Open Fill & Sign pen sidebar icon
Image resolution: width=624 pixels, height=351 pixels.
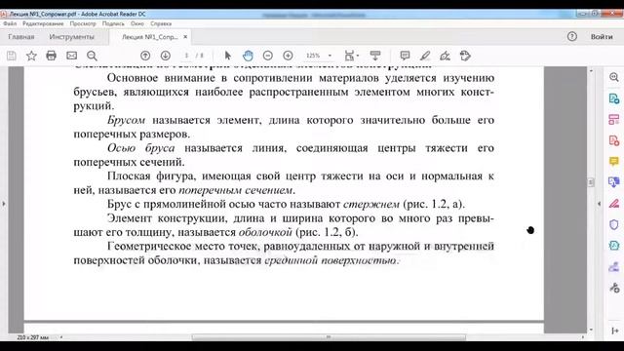(614, 204)
